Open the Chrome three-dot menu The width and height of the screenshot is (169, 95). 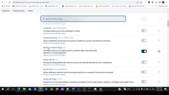[167, 2]
